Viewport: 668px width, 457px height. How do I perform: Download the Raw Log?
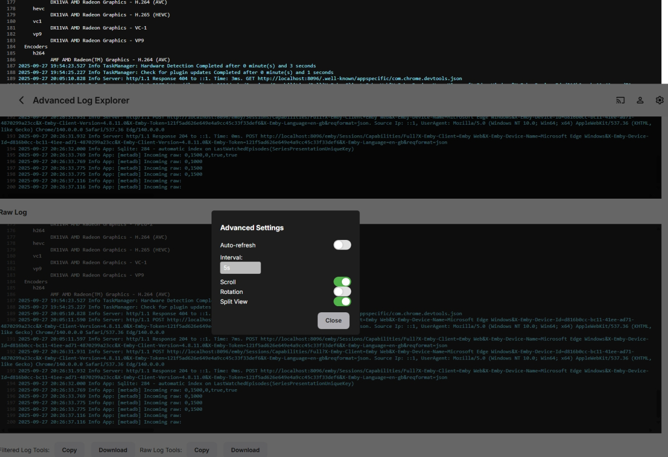click(x=245, y=450)
